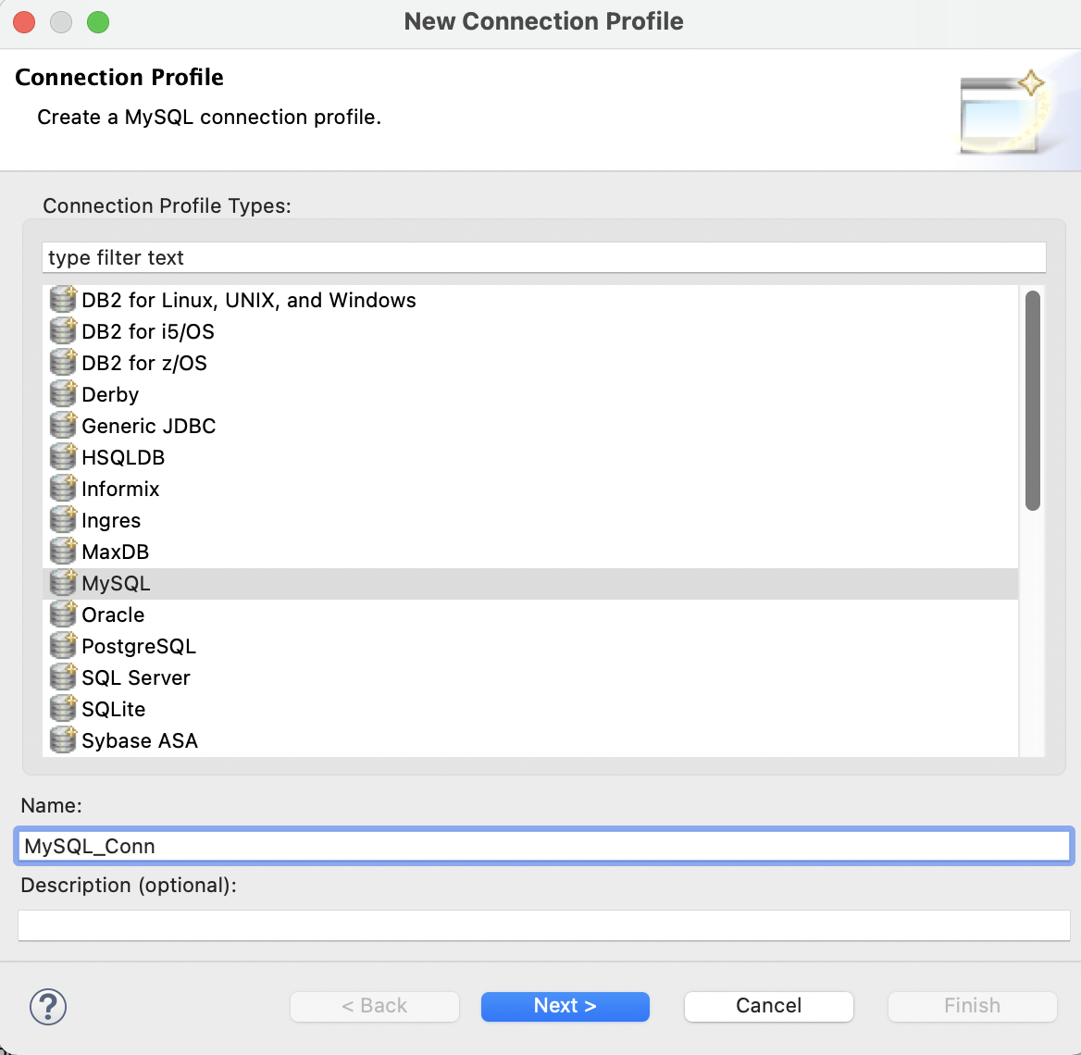This screenshot has height=1055, width=1081.
Task: Click the Description optional field
Action: point(544,925)
